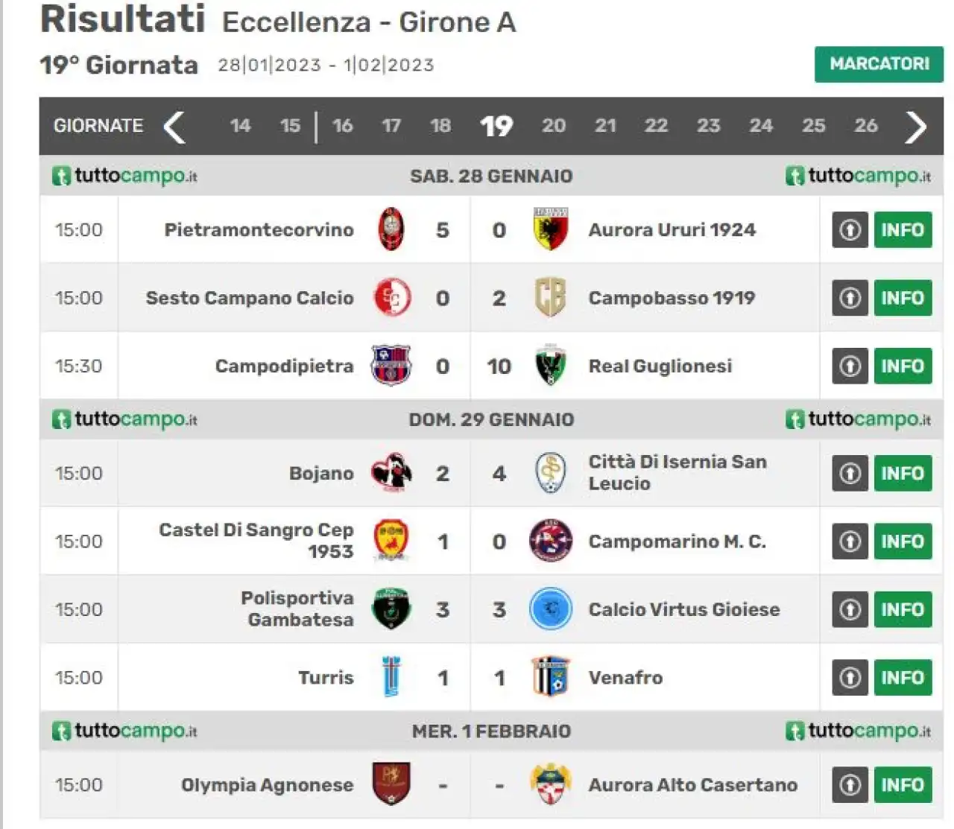
Task: Click the Venafro club crest
Action: [550, 676]
